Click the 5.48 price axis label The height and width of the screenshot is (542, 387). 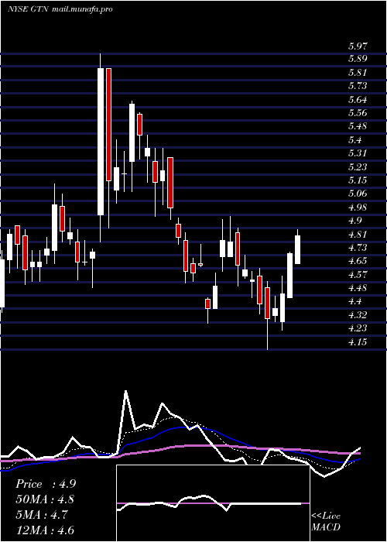click(x=358, y=126)
